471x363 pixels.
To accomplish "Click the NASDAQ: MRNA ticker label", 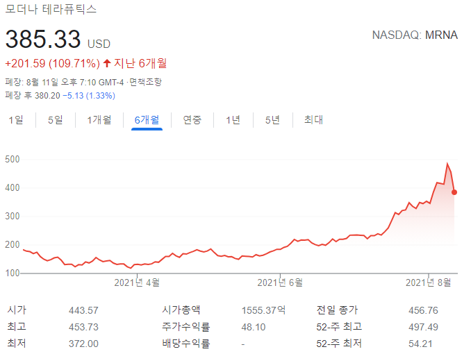I will [415, 35].
